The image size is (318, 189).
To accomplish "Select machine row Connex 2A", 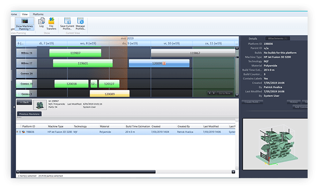I will 27,73.
